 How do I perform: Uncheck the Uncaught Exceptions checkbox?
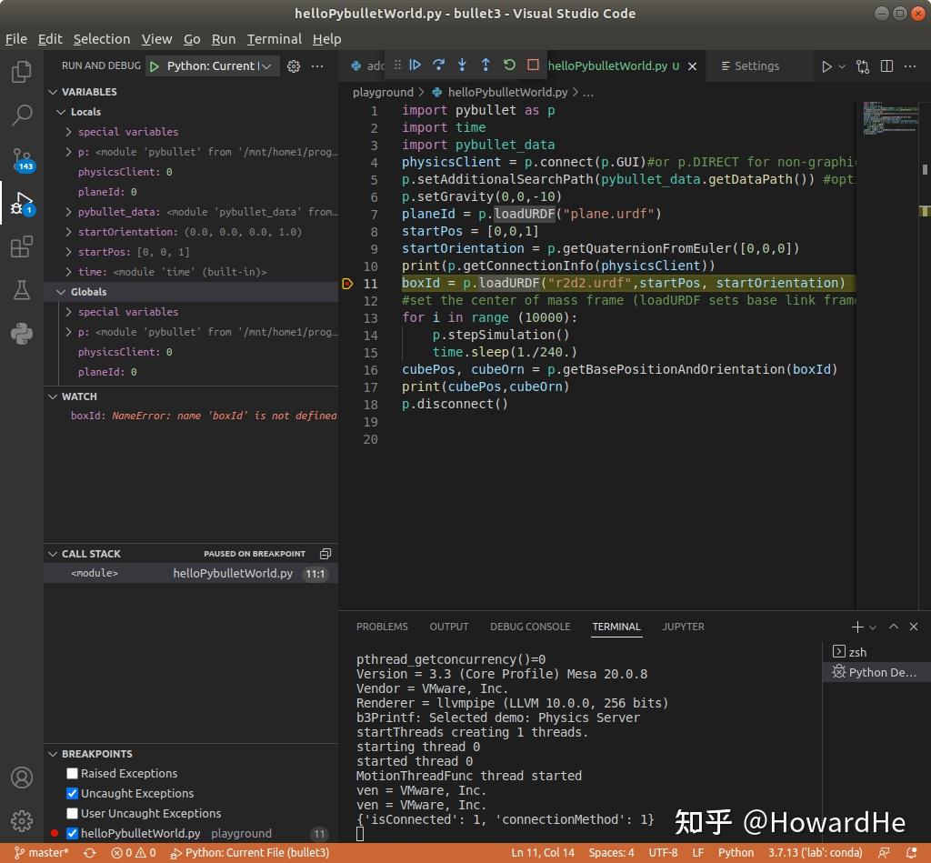(73, 794)
